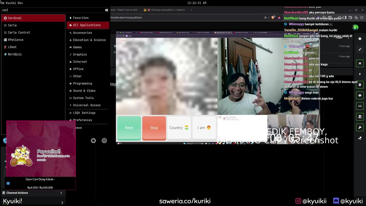Launch Cardinal from the search results

point(33,18)
